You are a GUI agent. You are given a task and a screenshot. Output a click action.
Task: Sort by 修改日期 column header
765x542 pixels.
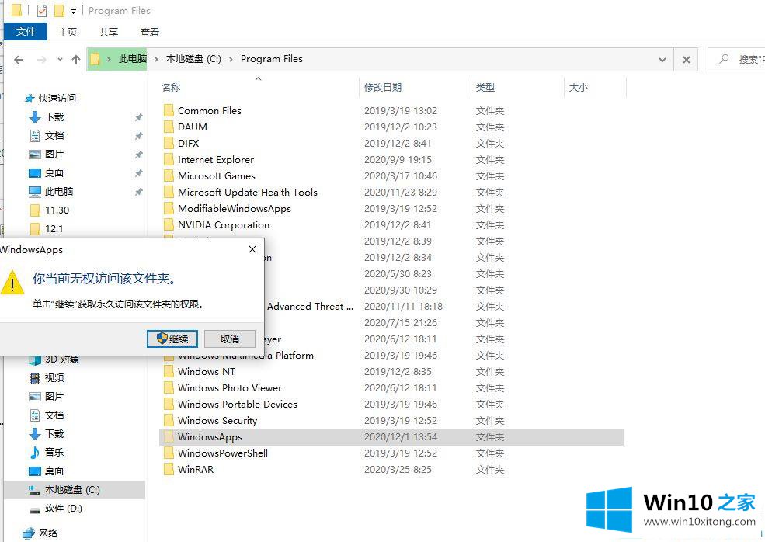point(382,87)
